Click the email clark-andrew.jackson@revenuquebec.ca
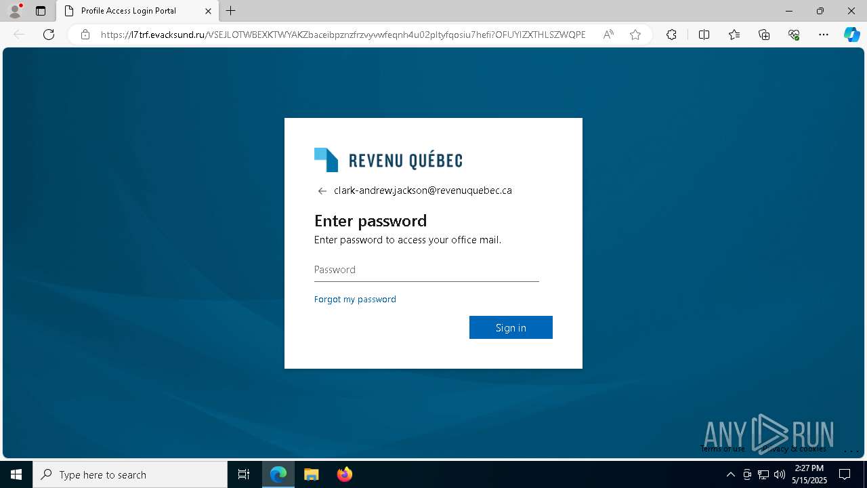Screen dimensions: 867x488 click(x=423, y=190)
